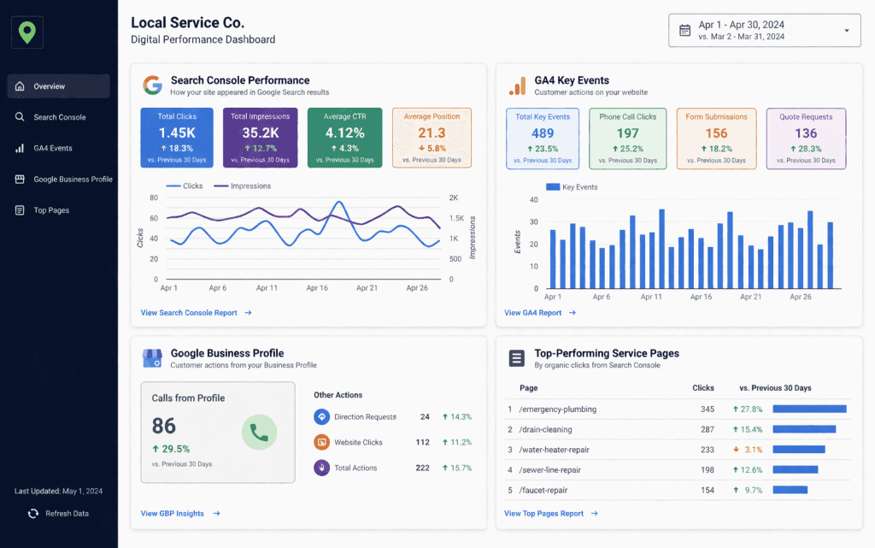Click the Refresh Data button
The height and width of the screenshot is (548, 875).
tap(58, 514)
